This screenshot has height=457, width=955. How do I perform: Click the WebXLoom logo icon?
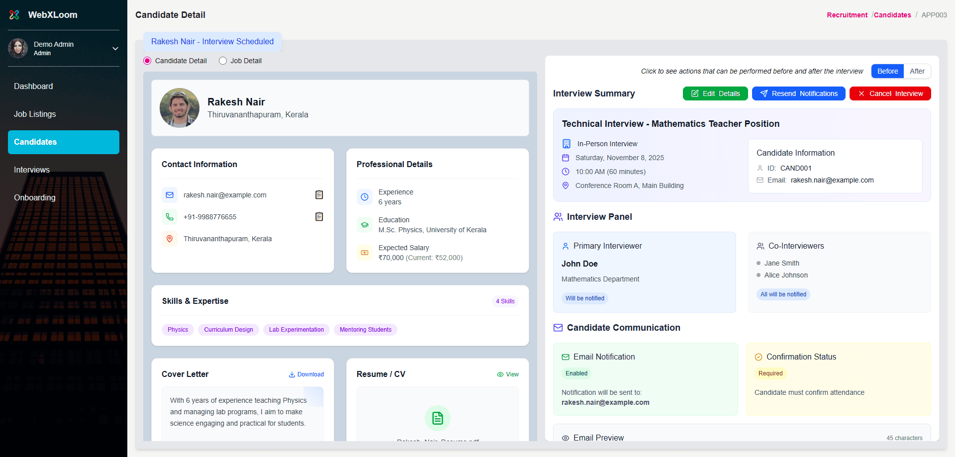[14, 15]
